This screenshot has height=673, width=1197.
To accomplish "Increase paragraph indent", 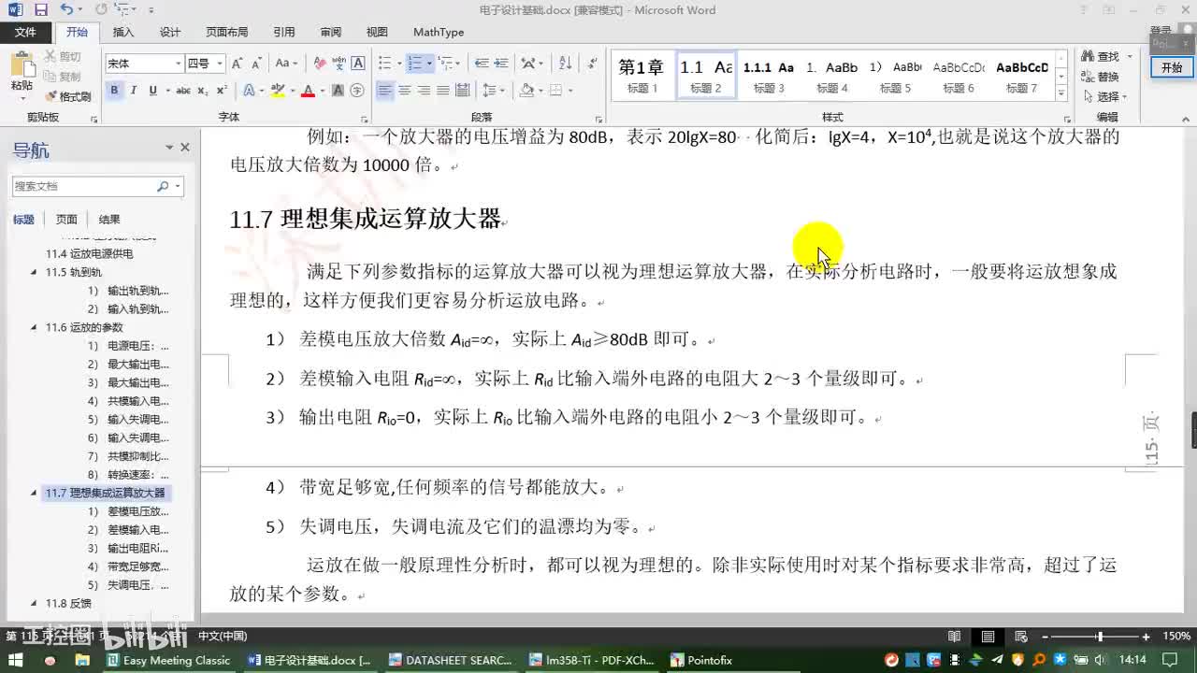I will (503, 64).
